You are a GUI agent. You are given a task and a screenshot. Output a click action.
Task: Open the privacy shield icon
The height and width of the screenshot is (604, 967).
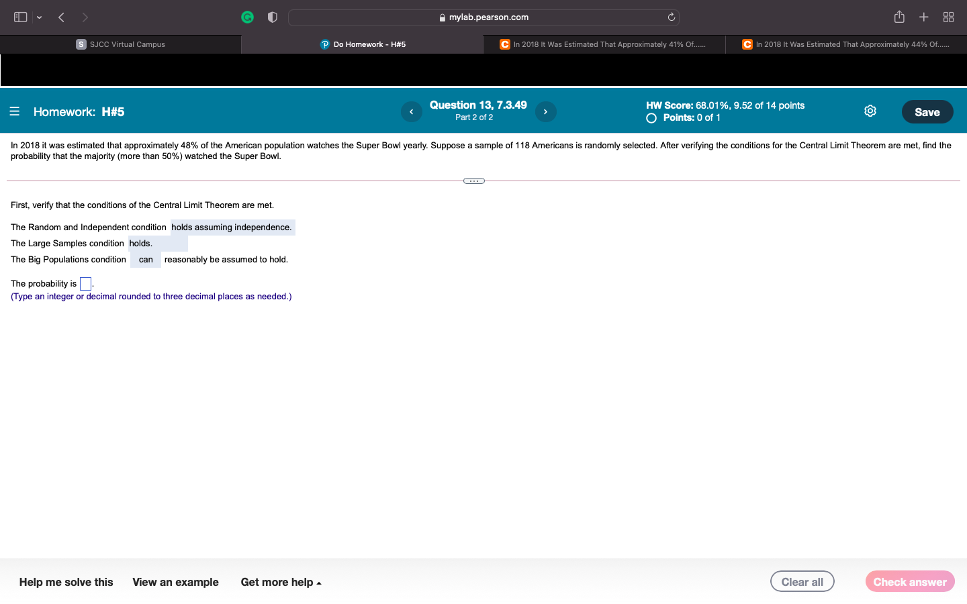click(x=272, y=17)
